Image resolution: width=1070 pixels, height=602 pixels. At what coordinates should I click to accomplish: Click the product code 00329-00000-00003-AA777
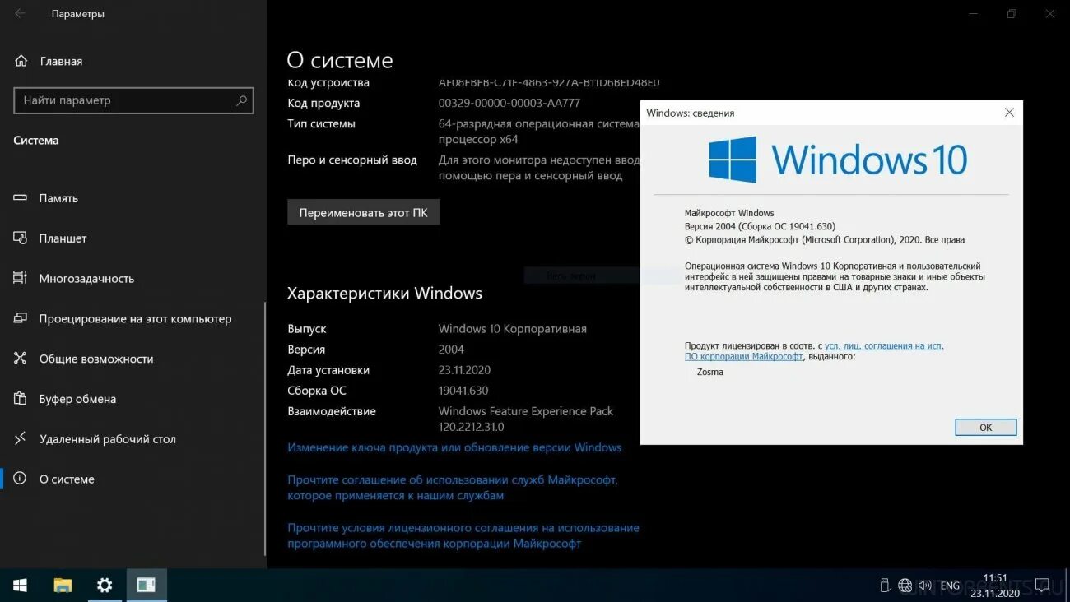pyautogui.click(x=509, y=103)
